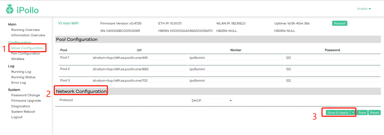The width and height of the screenshot is (384, 135).
Task: Open Fan Configuration page
Action: click(25, 54)
